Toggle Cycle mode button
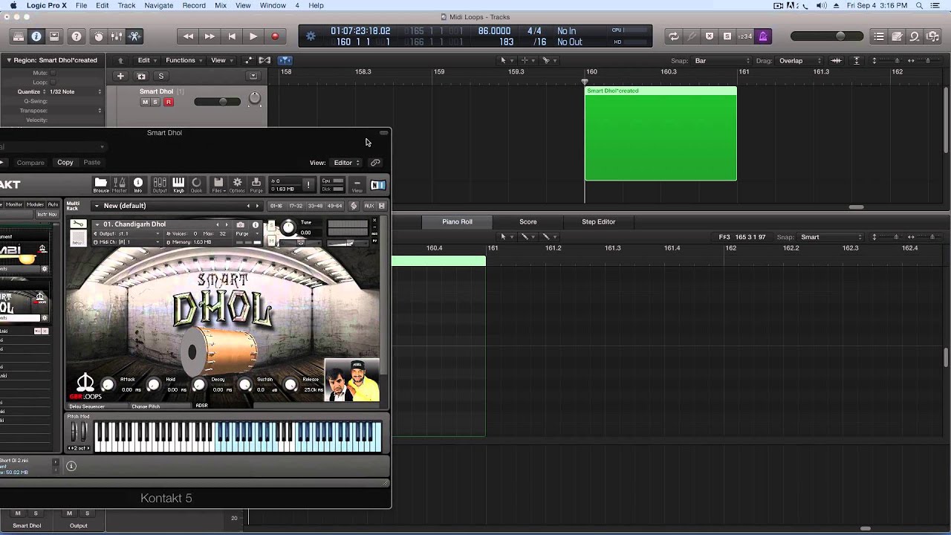This screenshot has width=951, height=535. tap(673, 36)
